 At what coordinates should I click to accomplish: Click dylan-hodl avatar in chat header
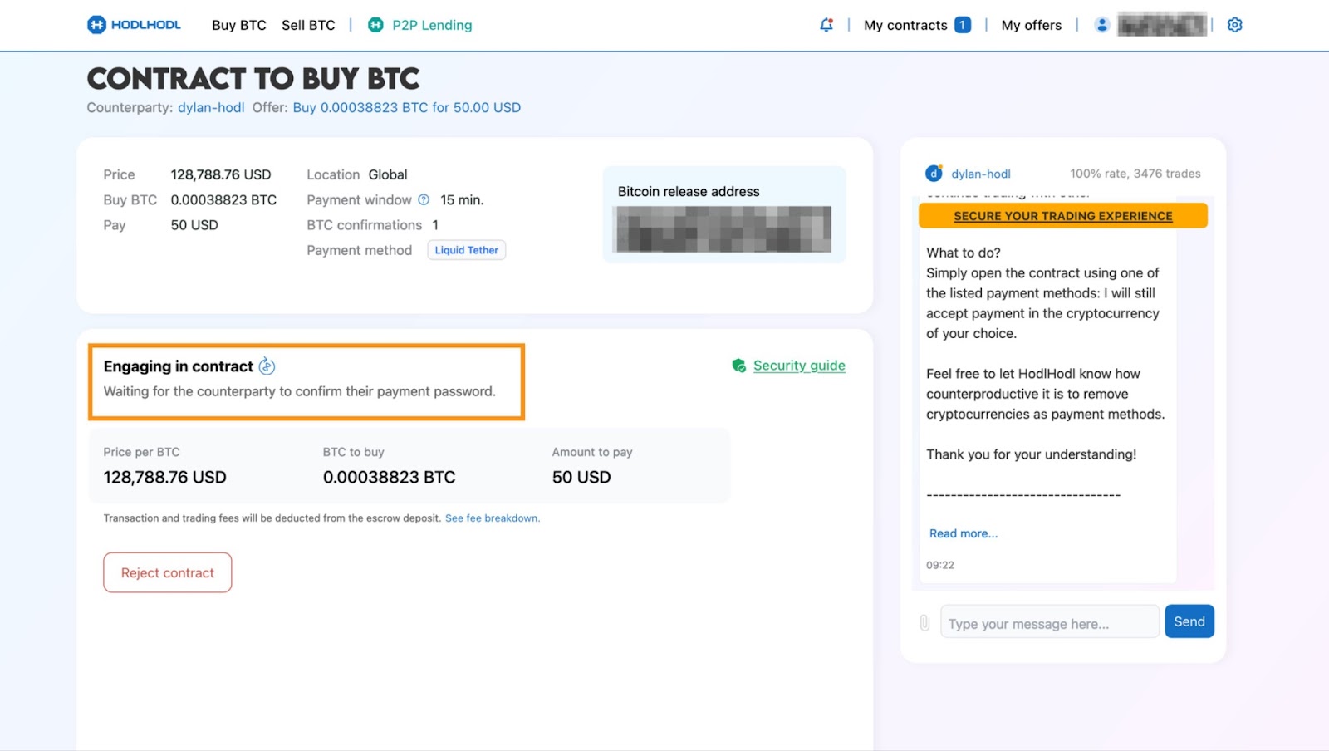[934, 174]
